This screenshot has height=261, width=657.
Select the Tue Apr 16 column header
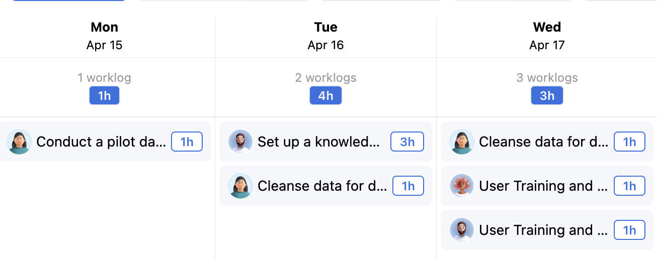(325, 36)
